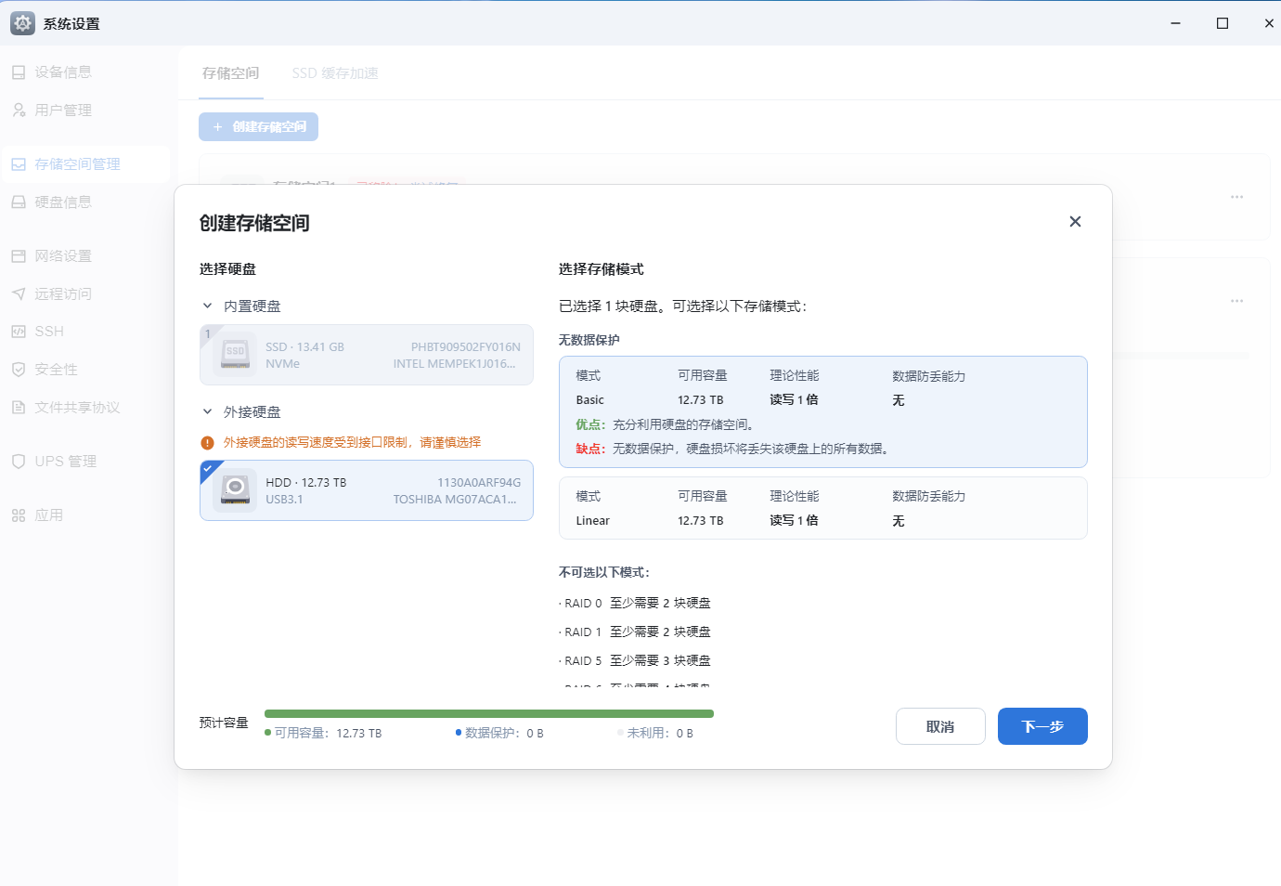Maximize the 系统设置 window

(x=1223, y=23)
